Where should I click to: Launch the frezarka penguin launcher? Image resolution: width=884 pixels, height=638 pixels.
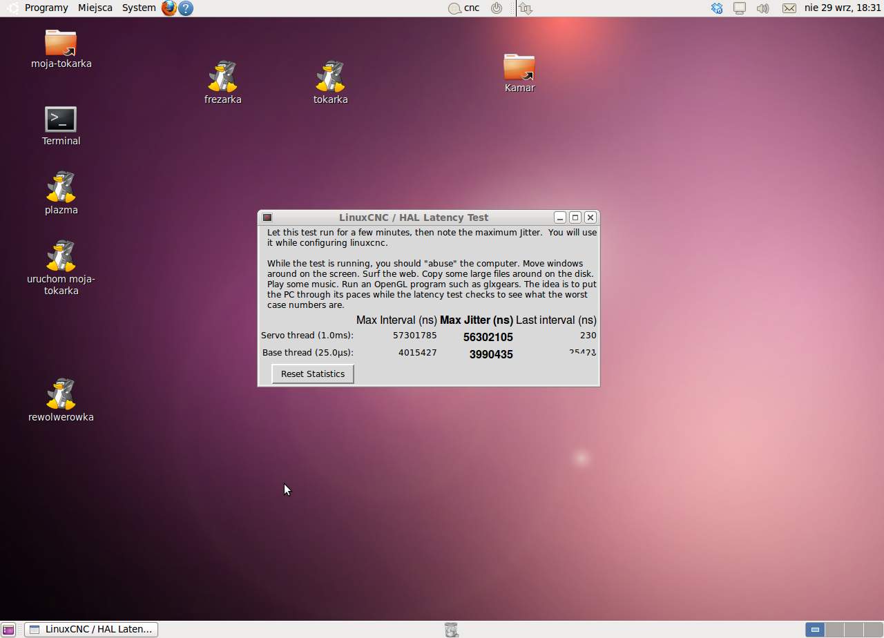point(222,76)
